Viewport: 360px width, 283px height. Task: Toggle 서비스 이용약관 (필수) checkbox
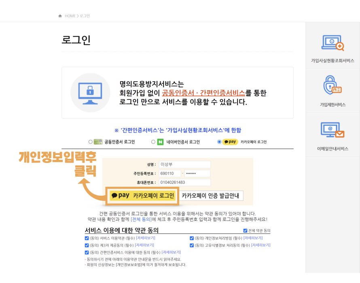pyautogui.click(x=87, y=238)
